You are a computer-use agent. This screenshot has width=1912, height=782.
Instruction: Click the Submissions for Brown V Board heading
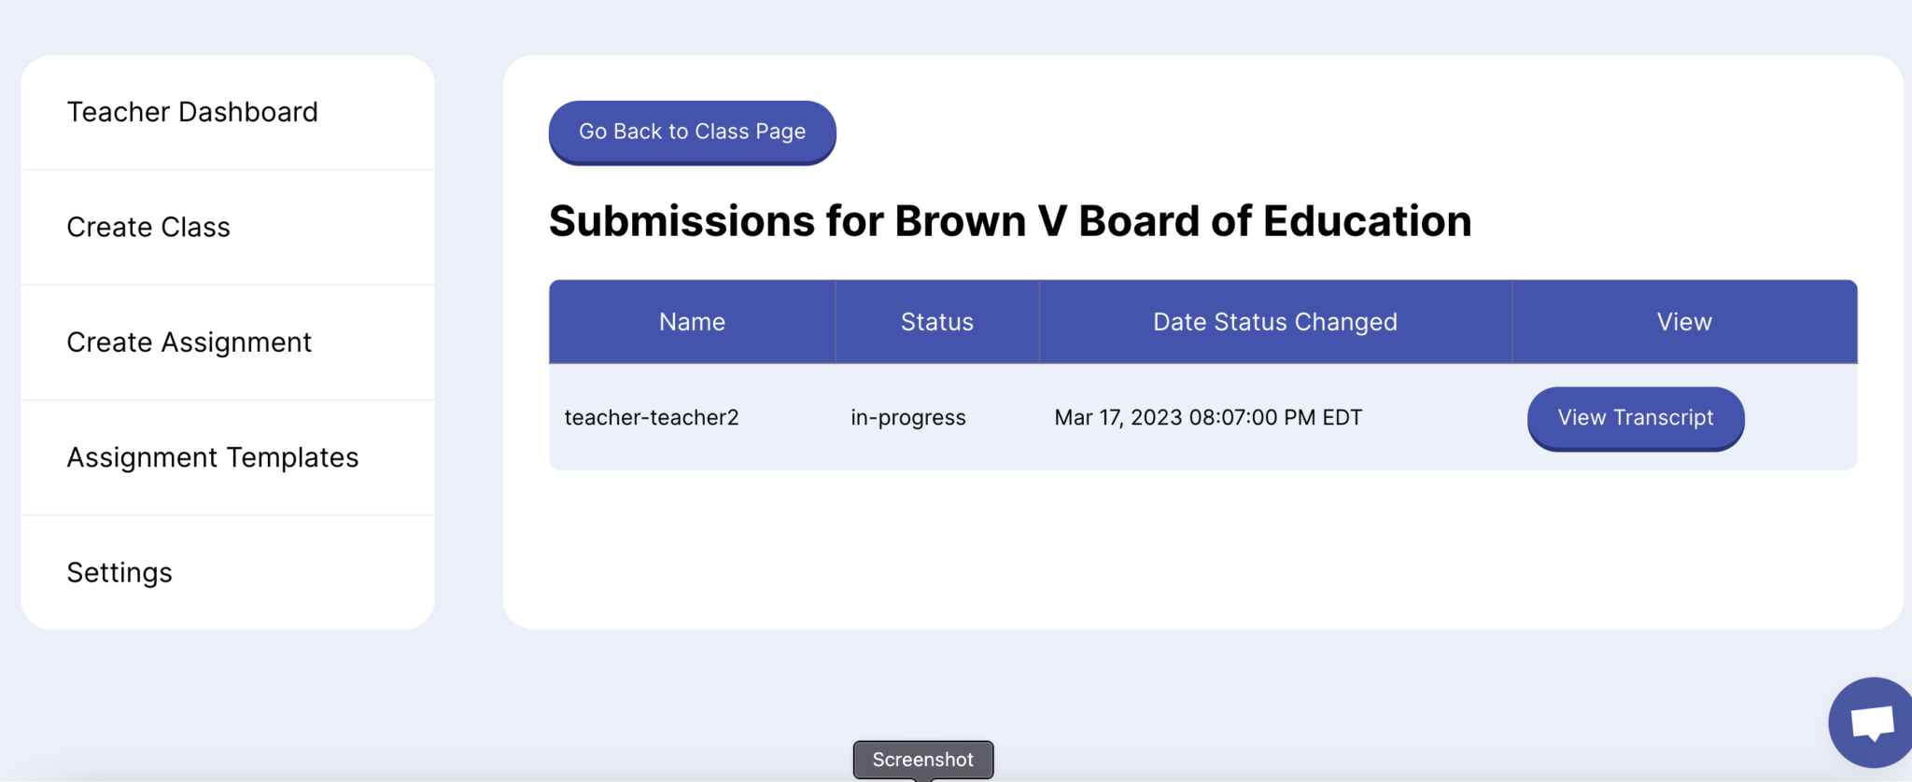point(1009,221)
